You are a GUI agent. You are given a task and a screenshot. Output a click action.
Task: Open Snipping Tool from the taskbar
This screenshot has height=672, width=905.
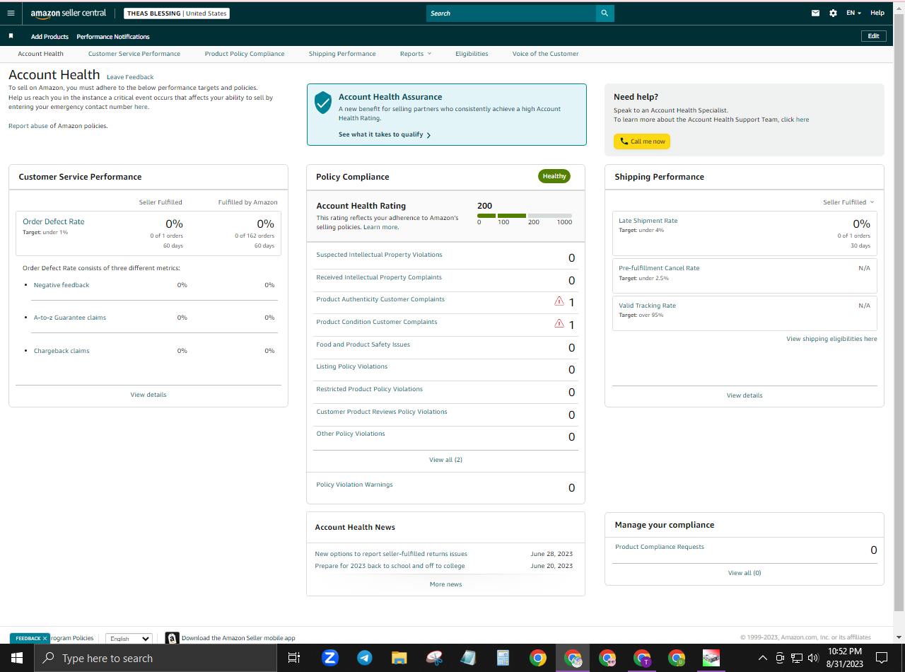click(434, 658)
